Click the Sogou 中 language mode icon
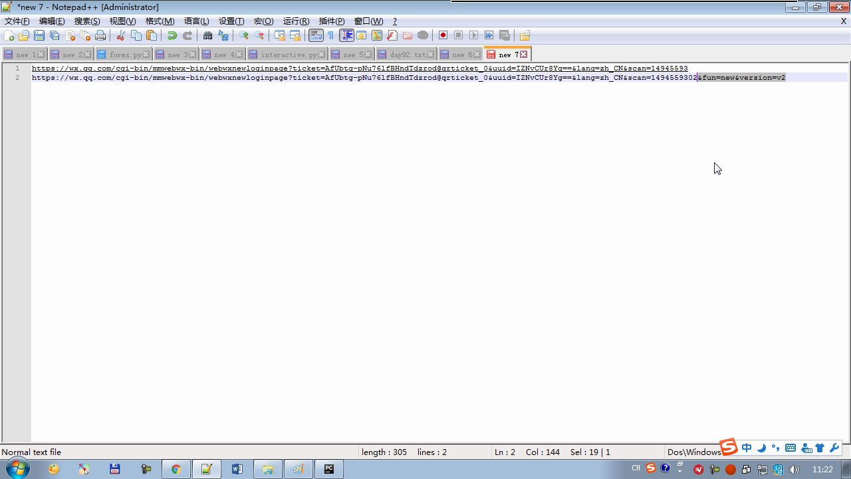 click(747, 448)
